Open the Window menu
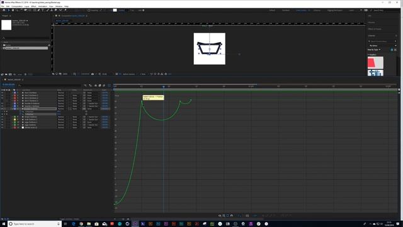The image size is (403, 227). point(59,6)
